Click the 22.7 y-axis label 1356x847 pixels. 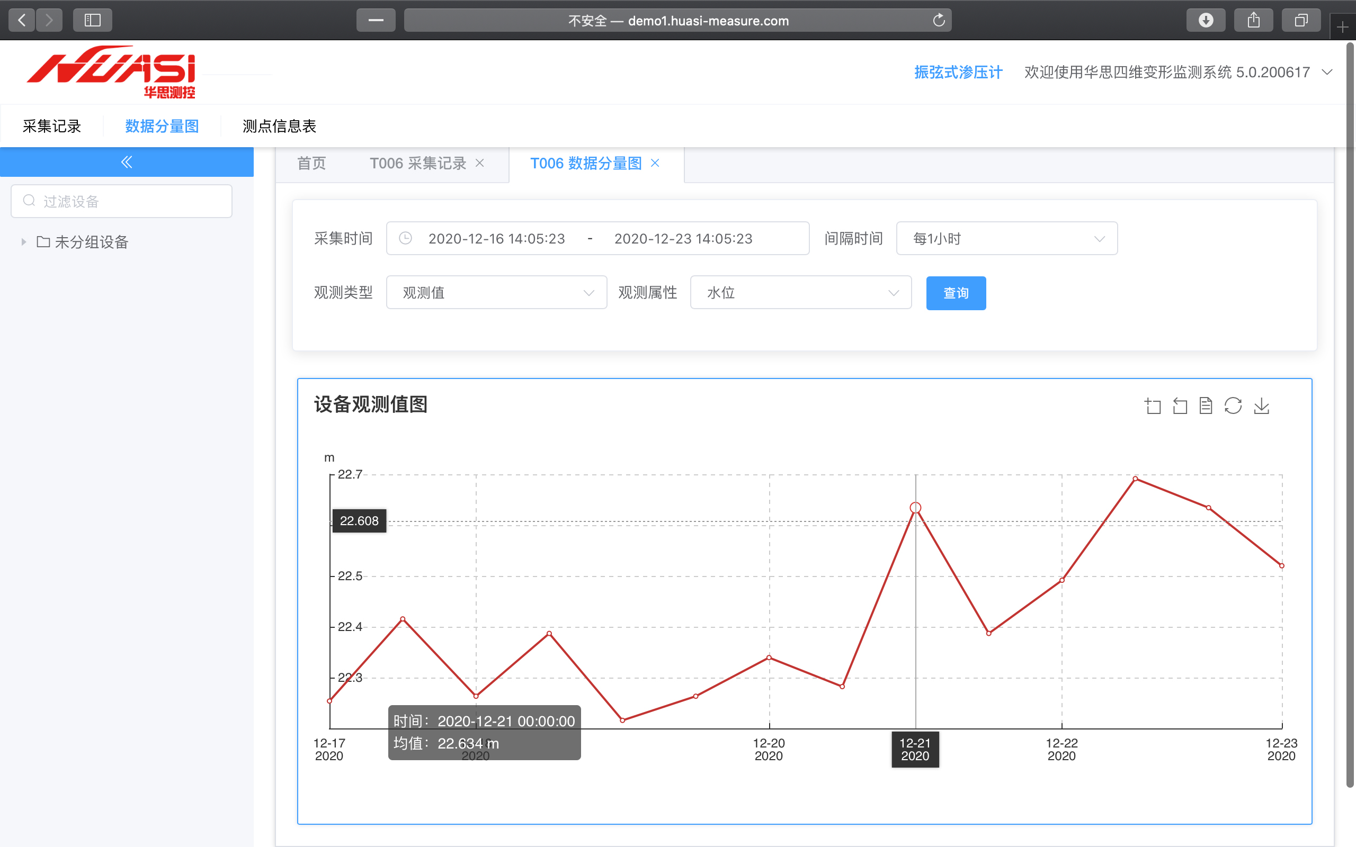[350, 474]
